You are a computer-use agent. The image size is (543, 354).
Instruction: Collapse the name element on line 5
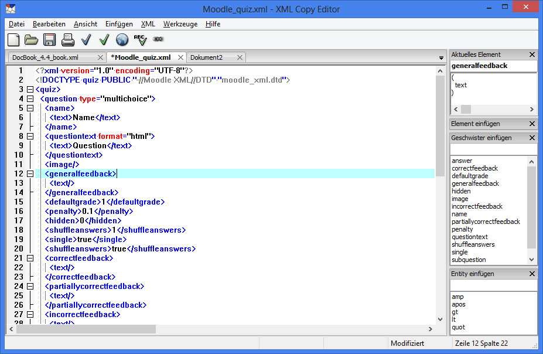pos(30,108)
